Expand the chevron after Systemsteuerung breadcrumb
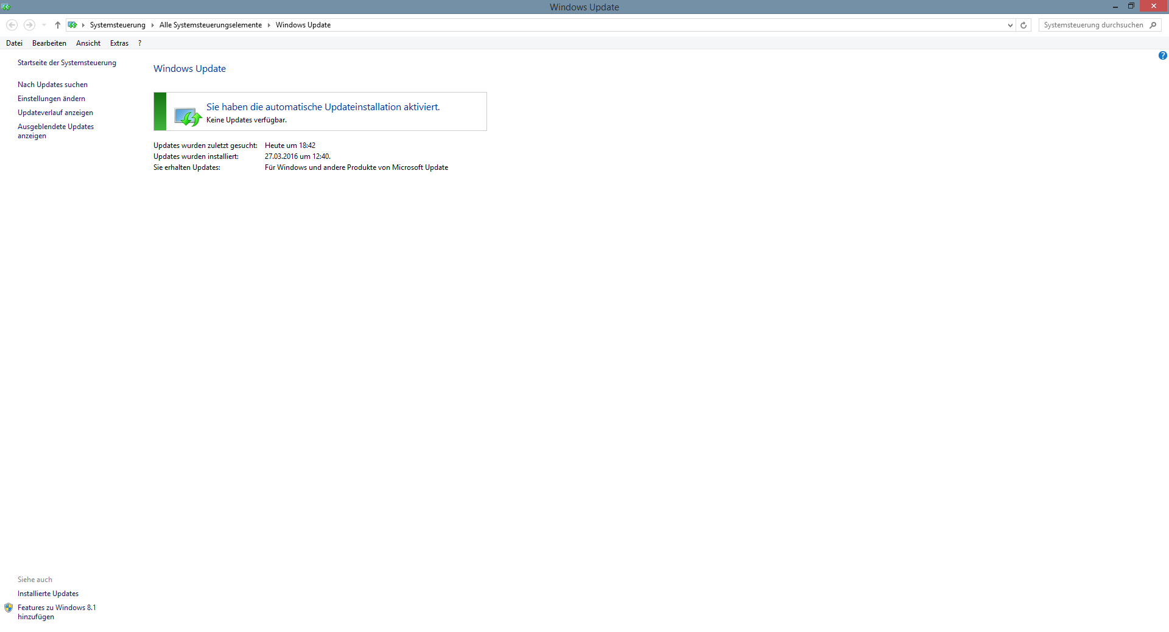 pos(153,25)
